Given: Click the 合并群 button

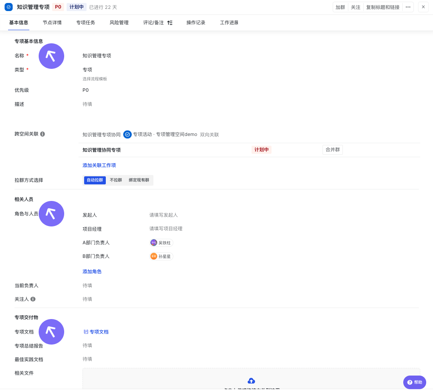Looking at the screenshot, I should [x=333, y=150].
